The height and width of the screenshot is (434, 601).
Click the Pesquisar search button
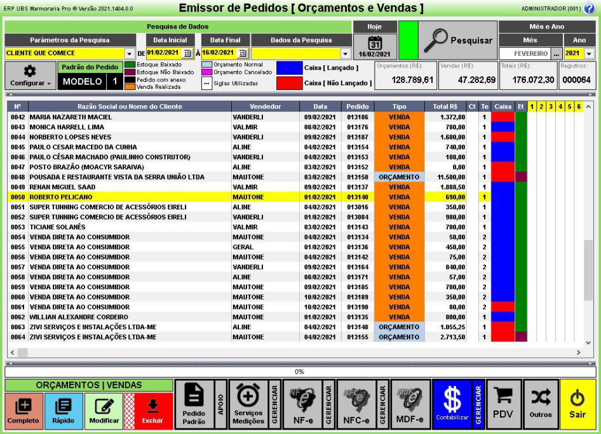click(458, 41)
